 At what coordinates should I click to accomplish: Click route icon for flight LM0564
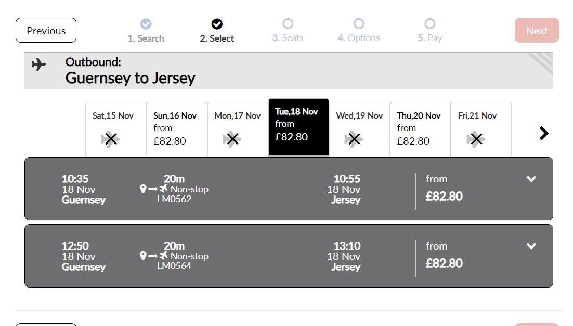pyautogui.click(x=154, y=255)
